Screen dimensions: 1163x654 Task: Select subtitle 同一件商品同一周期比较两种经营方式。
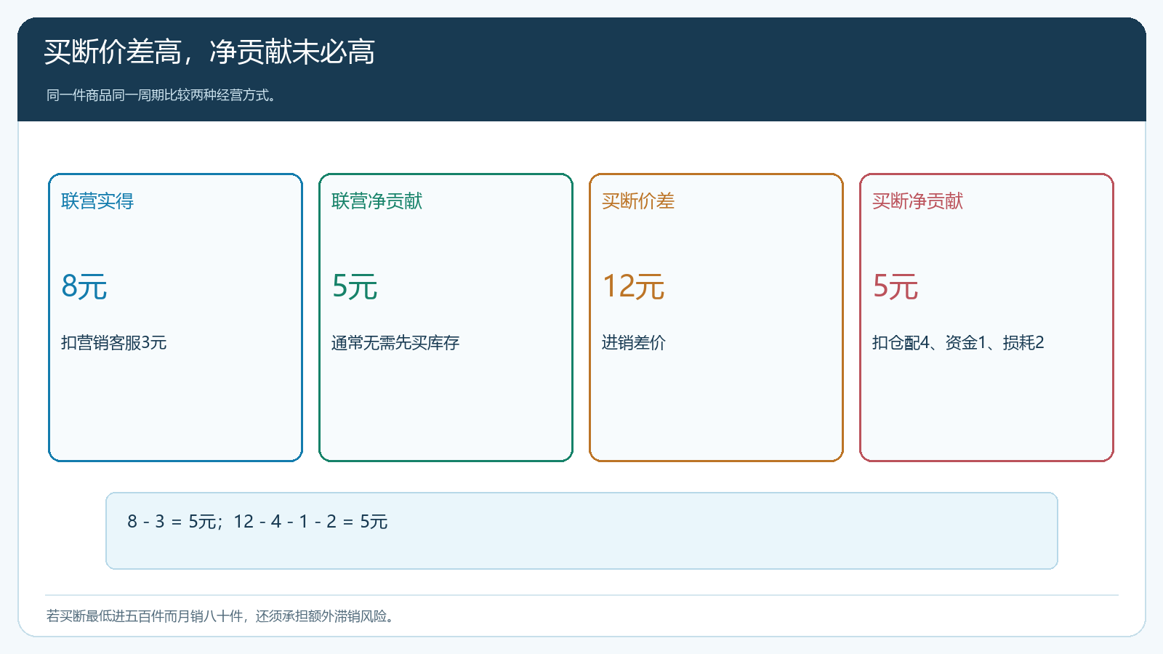point(163,95)
